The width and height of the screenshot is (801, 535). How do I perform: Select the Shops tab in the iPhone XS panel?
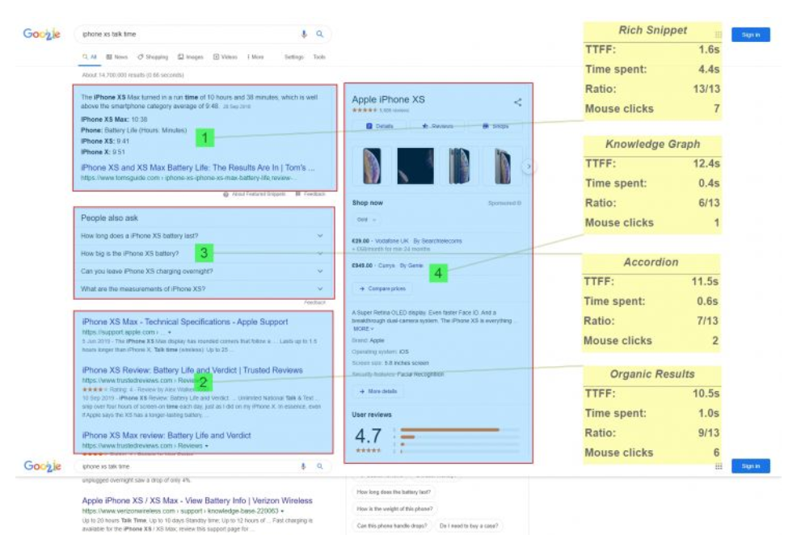495,126
